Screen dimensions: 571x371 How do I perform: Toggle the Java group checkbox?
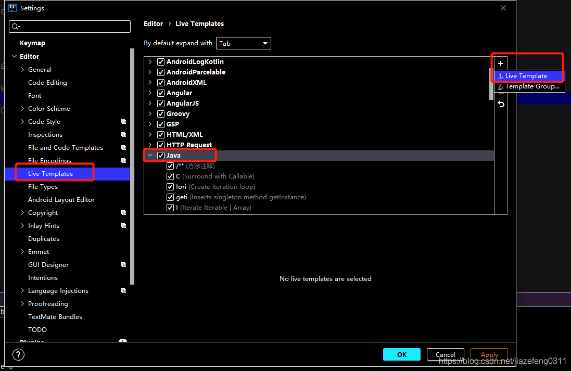coord(161,156)
